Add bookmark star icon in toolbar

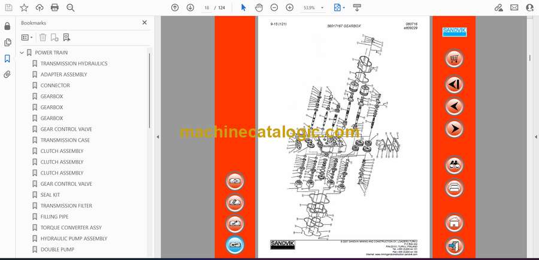click(24, 8)
